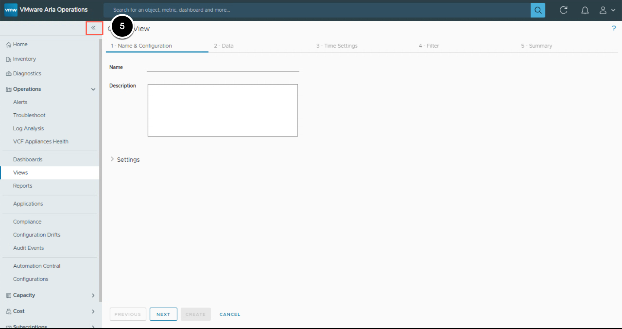
Task: Switch to the 5 - Summary tab
Action: (536, 46)
